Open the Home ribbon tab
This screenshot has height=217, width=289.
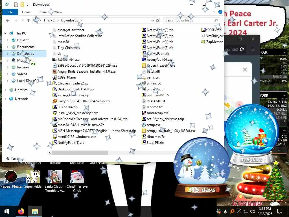pyautogui.click(x=26, y=12)
